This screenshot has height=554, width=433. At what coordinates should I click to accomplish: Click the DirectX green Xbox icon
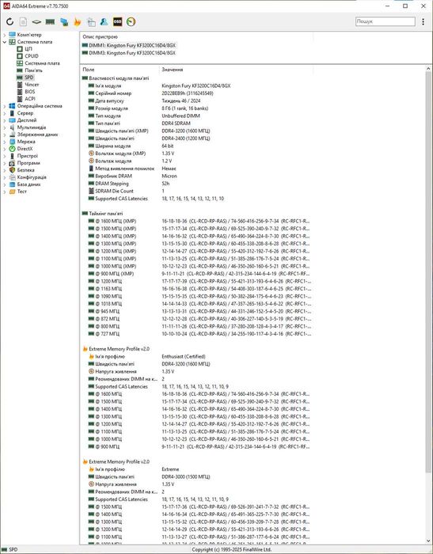(x=13, y=149)
